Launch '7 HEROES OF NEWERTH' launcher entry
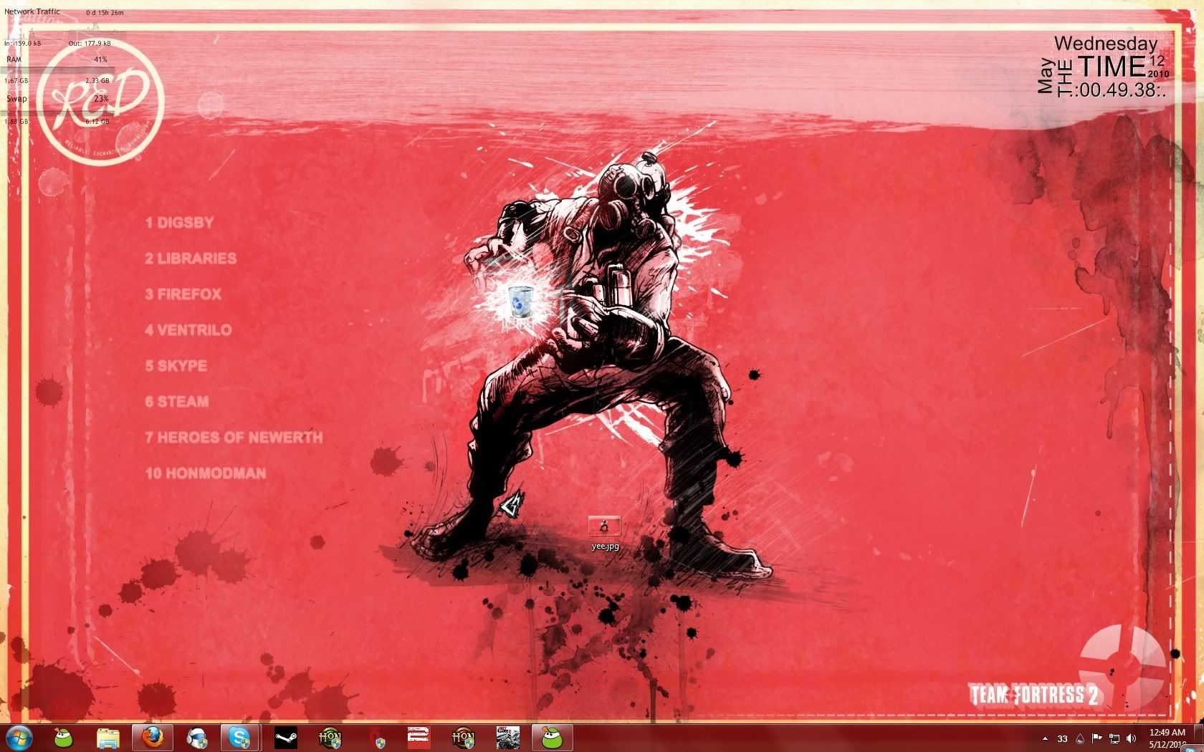 [x=234, y=438]
